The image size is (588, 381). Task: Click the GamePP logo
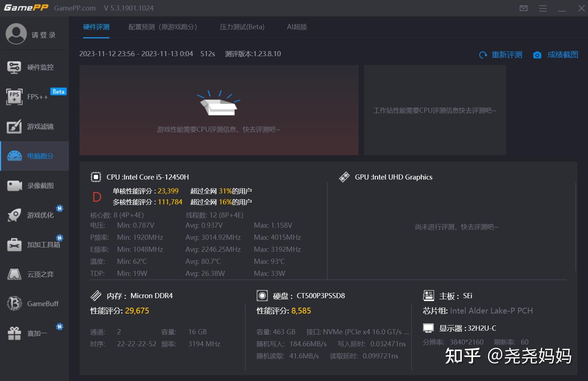point(26,8)
